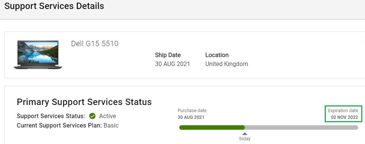Click the gray remaining portion of warranty bar
This screenshot has width=365, height=144.
point(301,127)
